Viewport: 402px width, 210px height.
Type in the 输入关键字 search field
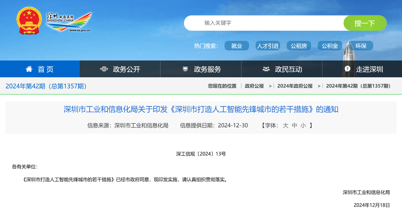click(263, 23)
